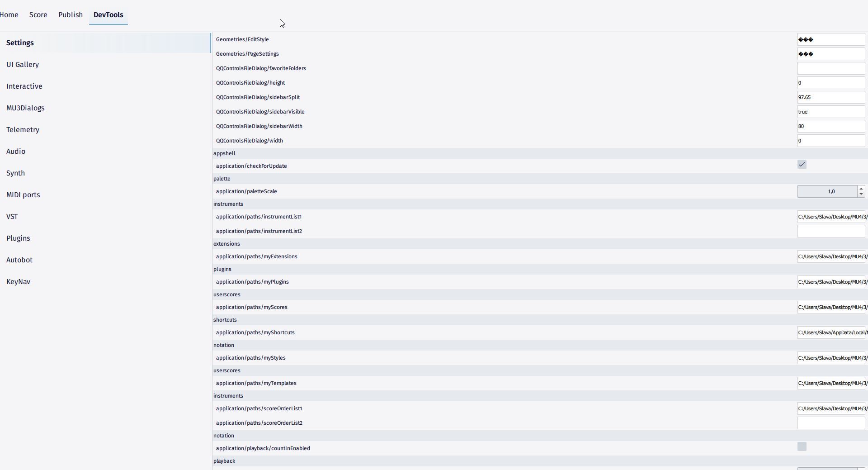Switch to the Home tab

9,14
